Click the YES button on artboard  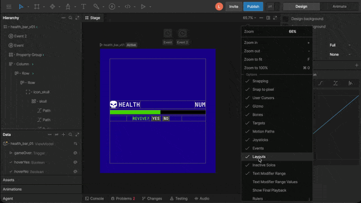coord(156,118)
